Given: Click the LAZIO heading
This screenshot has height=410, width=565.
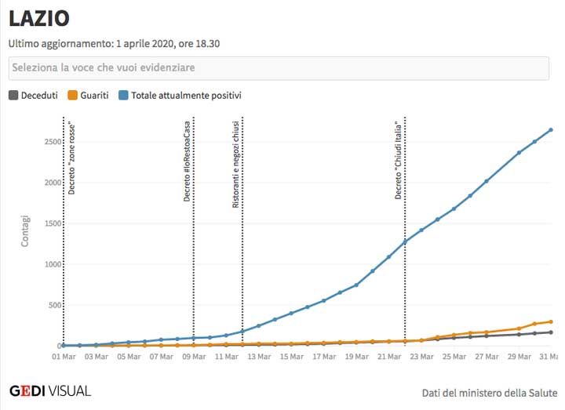Looking at the screenshot, I should 39,20.
